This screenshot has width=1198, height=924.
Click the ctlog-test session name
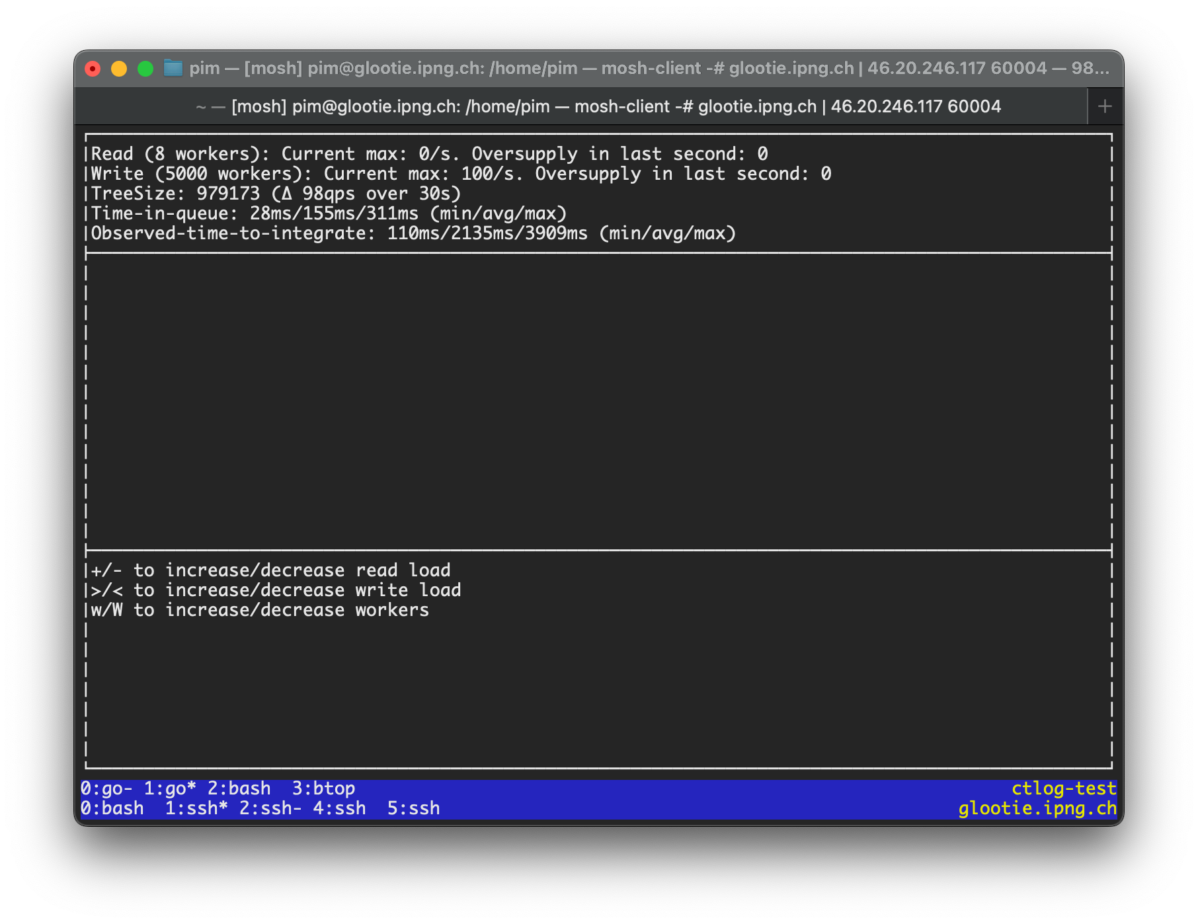[x=1064, y=789]
